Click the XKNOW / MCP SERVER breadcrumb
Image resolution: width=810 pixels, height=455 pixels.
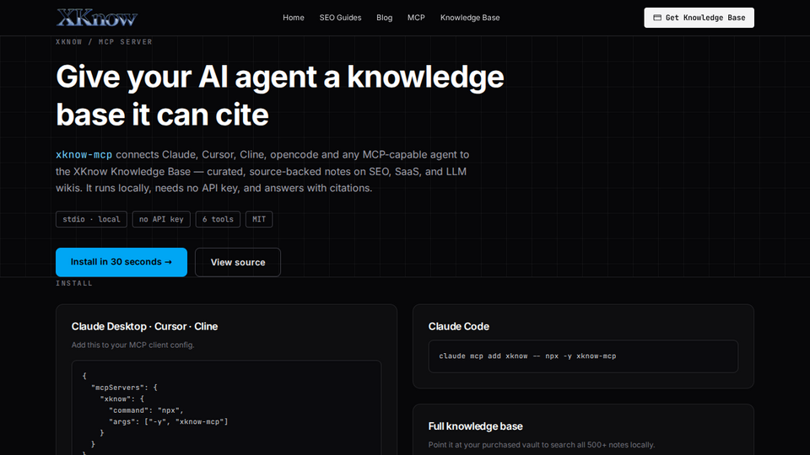click(x=104, y=42)
